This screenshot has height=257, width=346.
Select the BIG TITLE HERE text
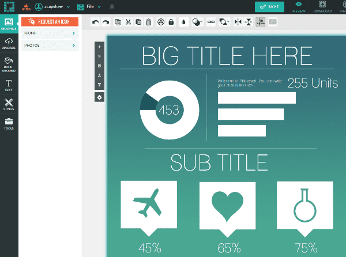pos(227,56)
